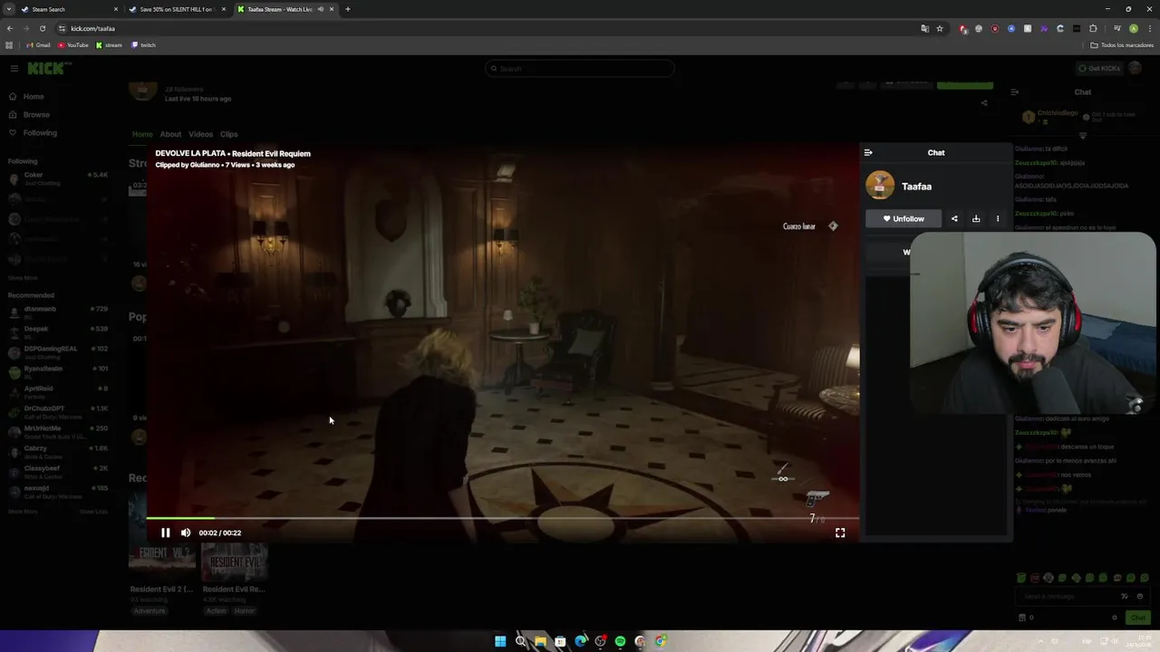This screenshot has height=652, width=1160.
Task: Open Windows taskbar search
Action: [x=520, y=641]
